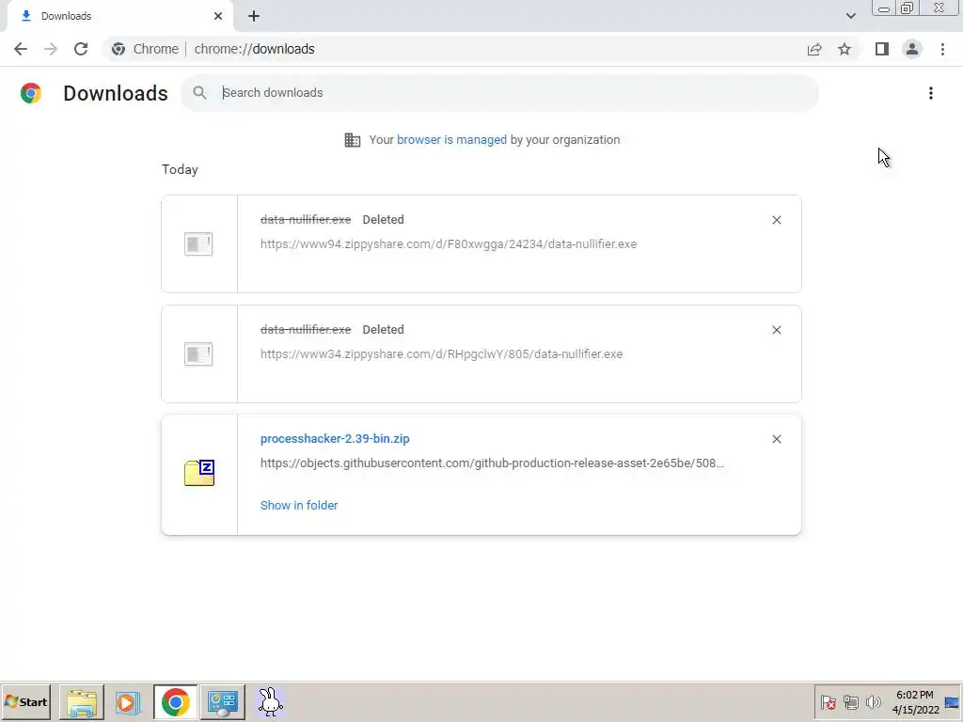
Task: Open the Windows Start menu
Action: (x=25, y=701)
